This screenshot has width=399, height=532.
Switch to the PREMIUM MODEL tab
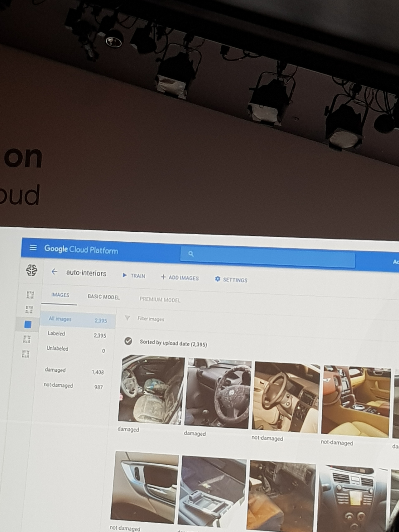tap(160, 300)
